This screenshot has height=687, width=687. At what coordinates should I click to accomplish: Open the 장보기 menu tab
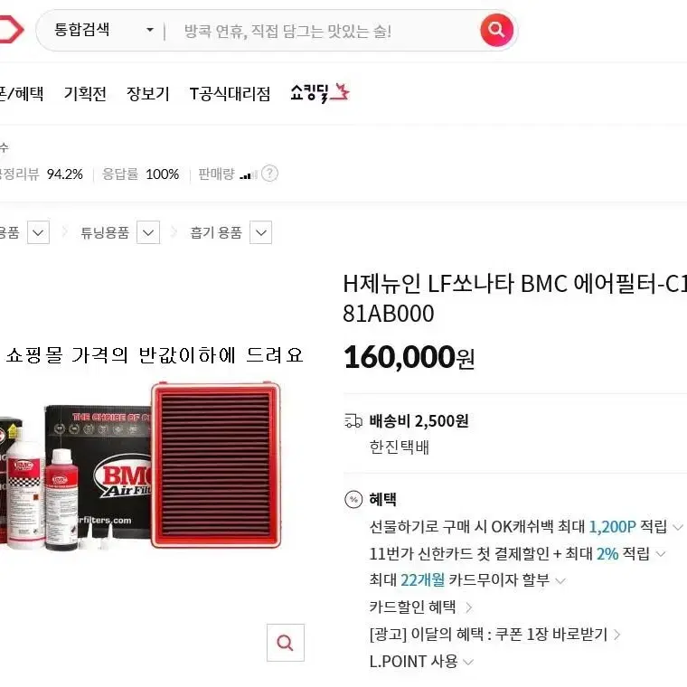pyautogui.click(x=147, y=93)
